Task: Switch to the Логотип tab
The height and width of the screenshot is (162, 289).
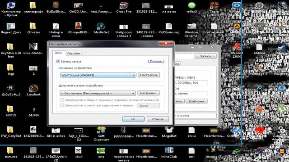Action: [x=74, y=53]
